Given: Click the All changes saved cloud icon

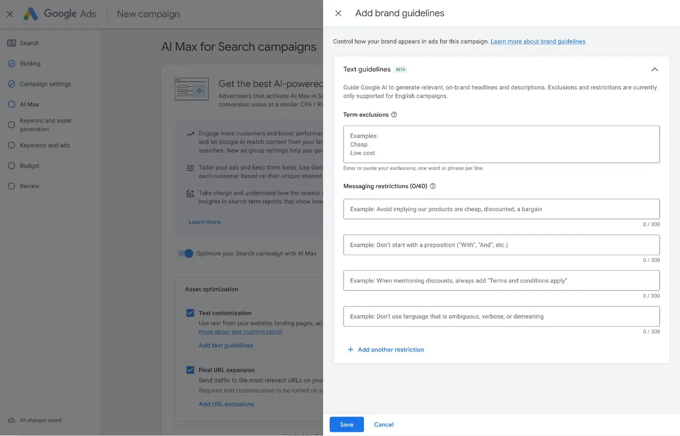Looking at the screenshot, I should click(12, 420).
